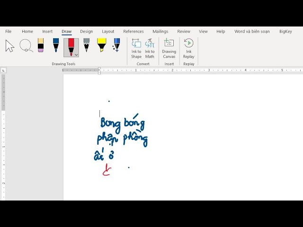Open the red pen options arrow

click(x=76, y=55)
